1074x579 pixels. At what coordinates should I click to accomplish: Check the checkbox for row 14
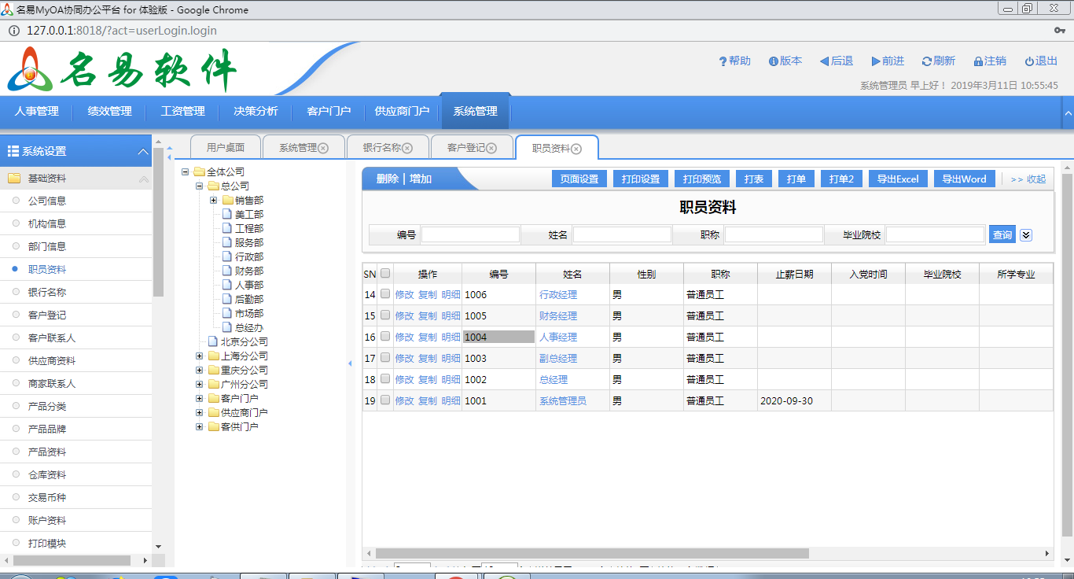pyautogui.click(x=385, y=293)
